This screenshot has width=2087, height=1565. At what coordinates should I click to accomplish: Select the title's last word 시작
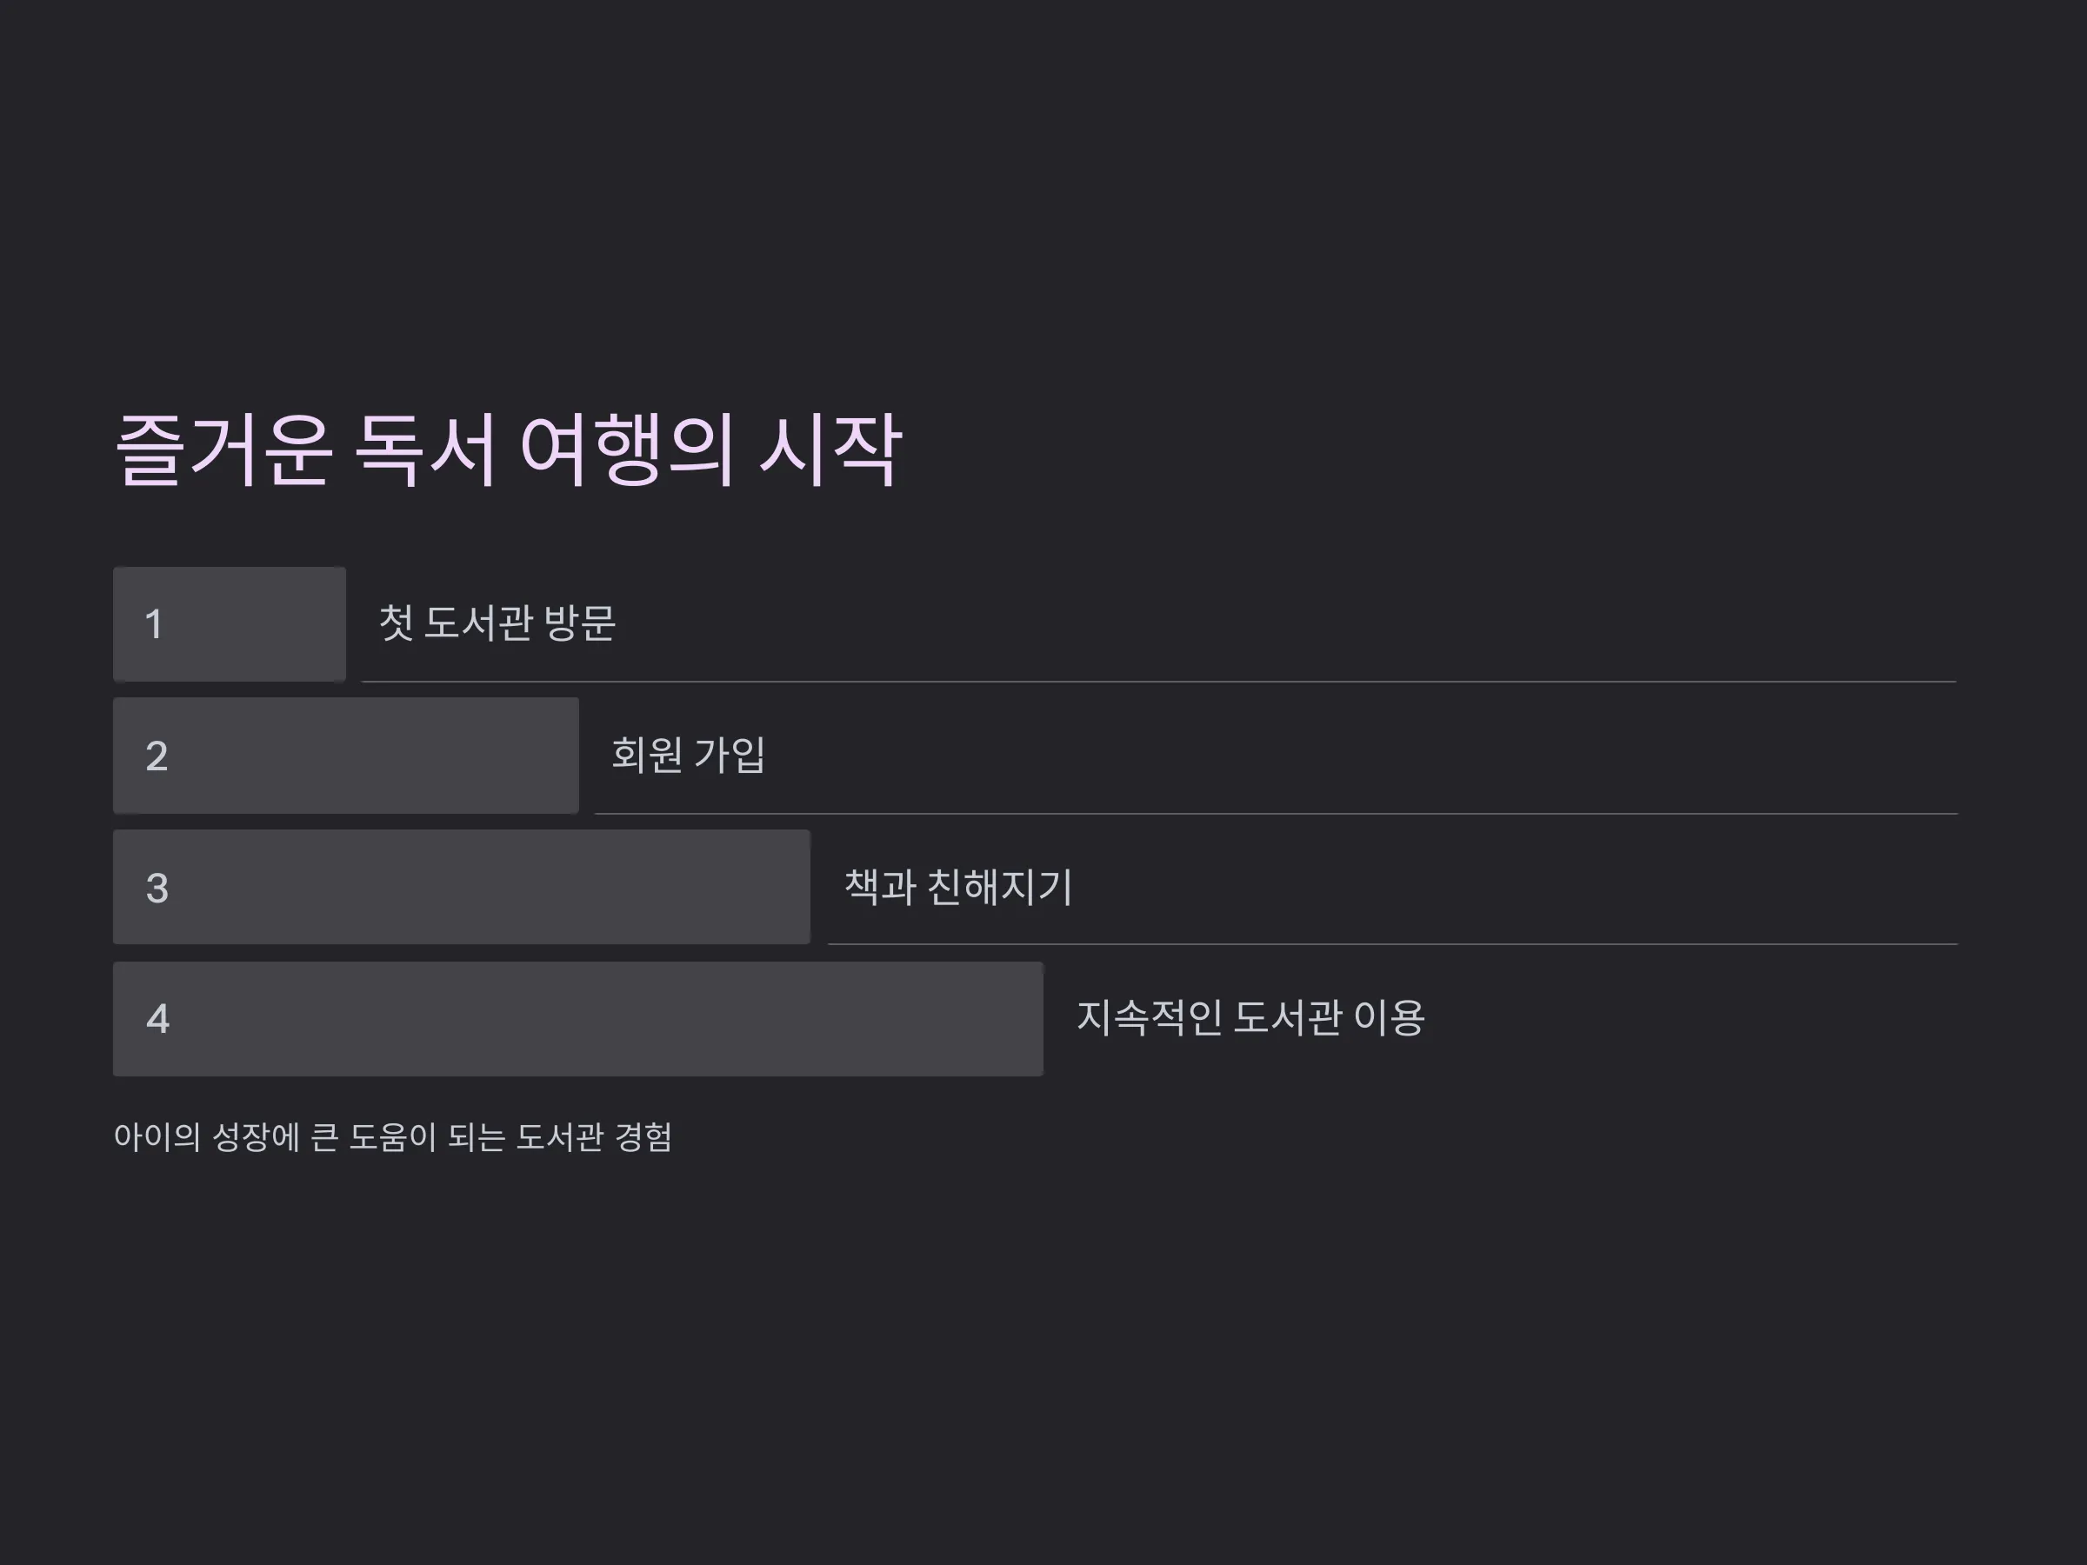point(830,451)
